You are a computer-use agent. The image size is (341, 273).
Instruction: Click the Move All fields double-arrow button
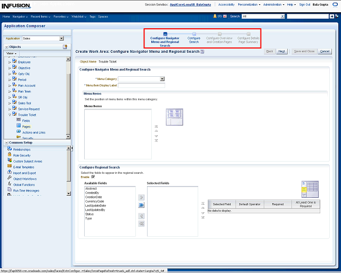pyautogui.click(x=141, y=205)
